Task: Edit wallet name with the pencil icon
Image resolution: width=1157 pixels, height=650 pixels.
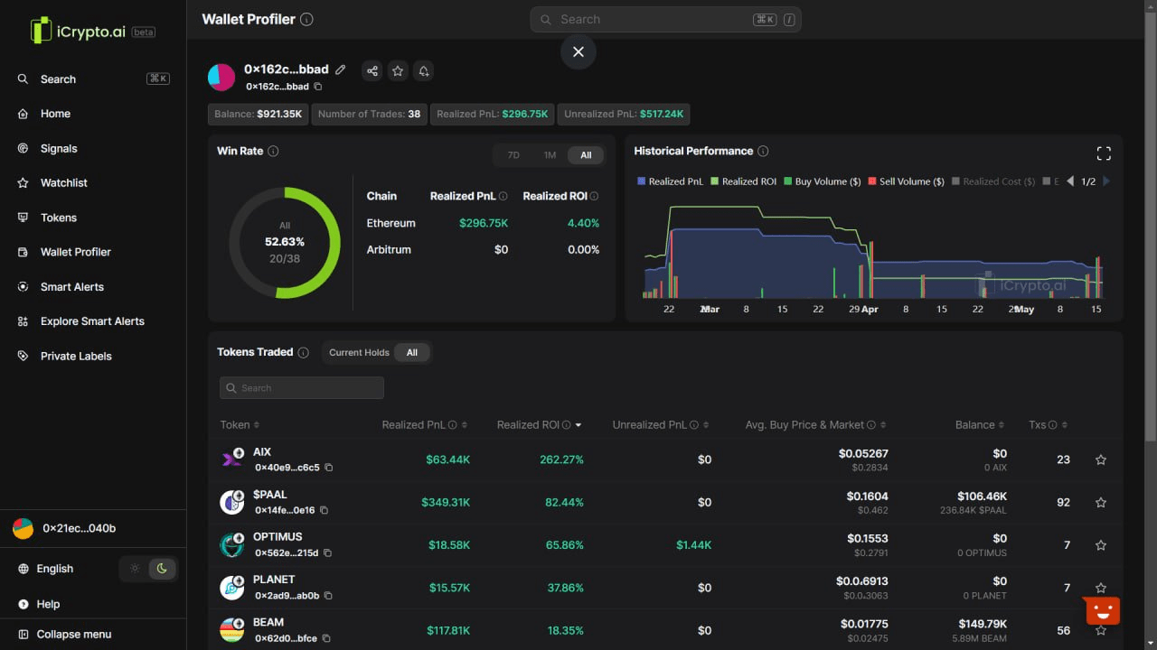Action: coord(341,69)
